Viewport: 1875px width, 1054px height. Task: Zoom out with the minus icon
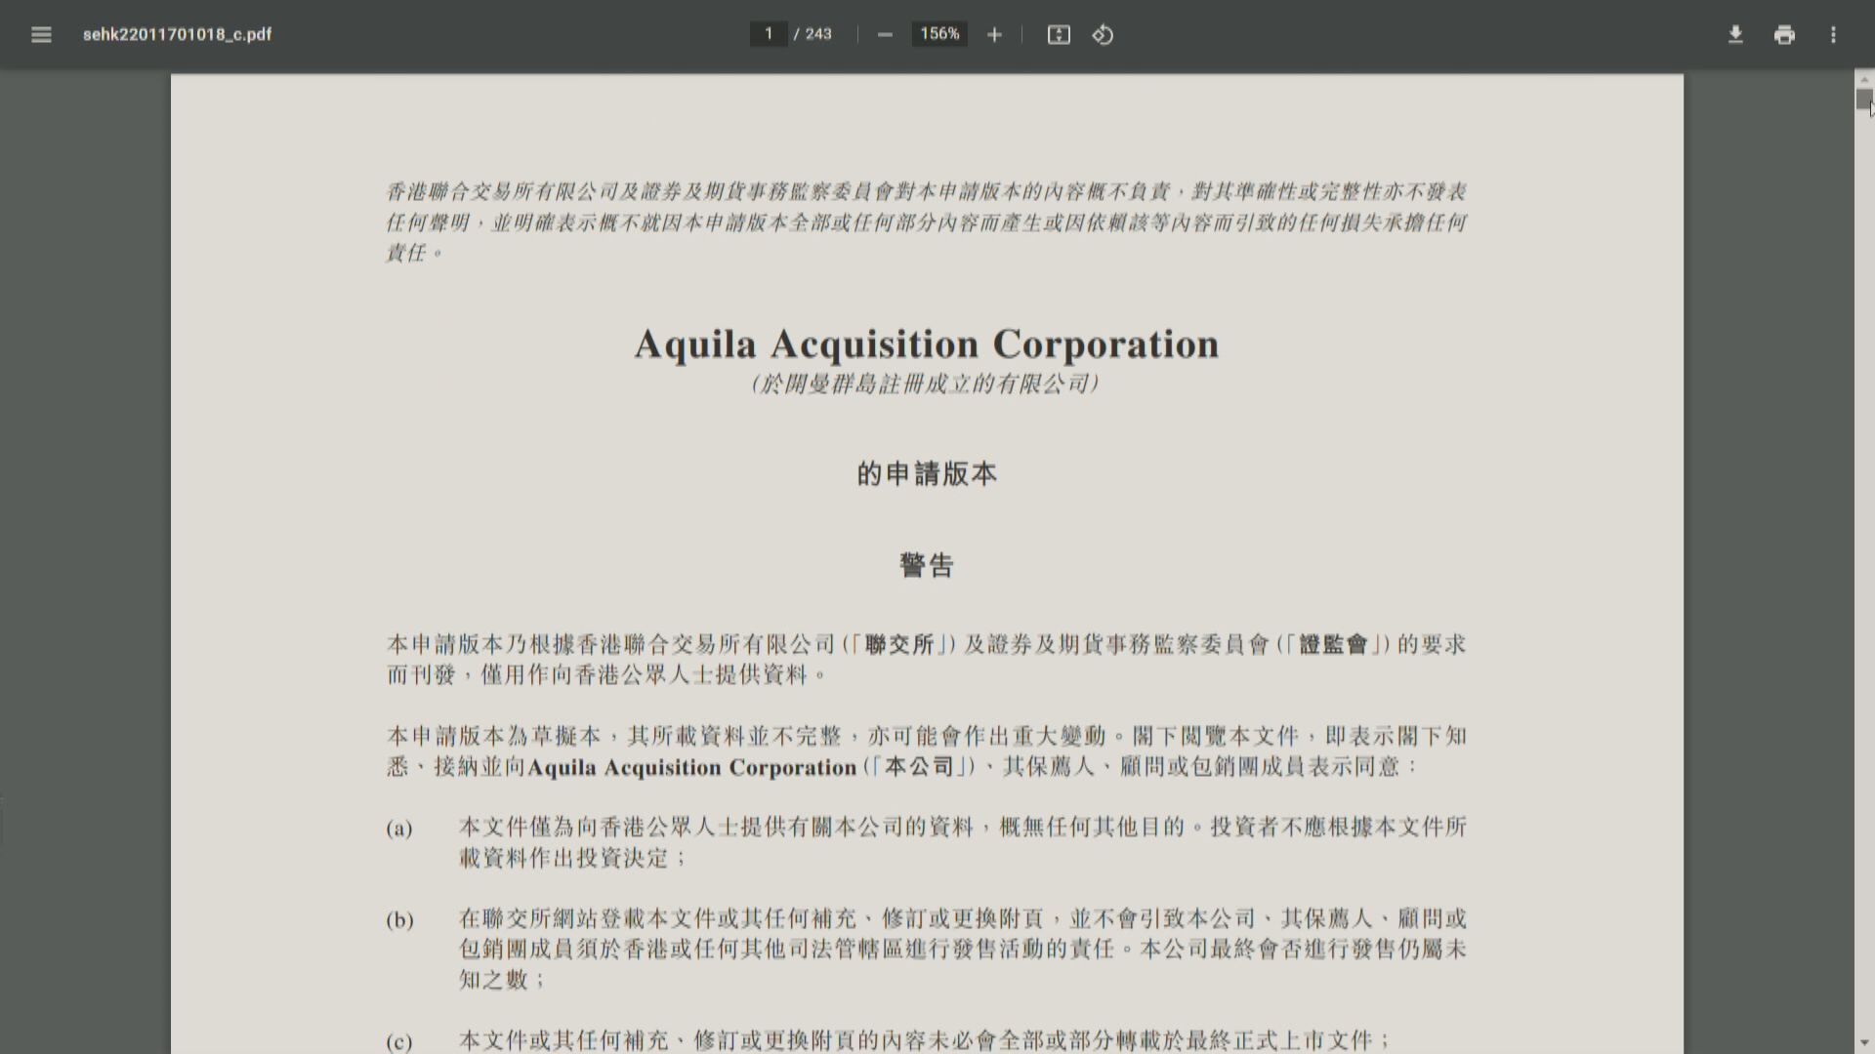(x=885, y=34)
